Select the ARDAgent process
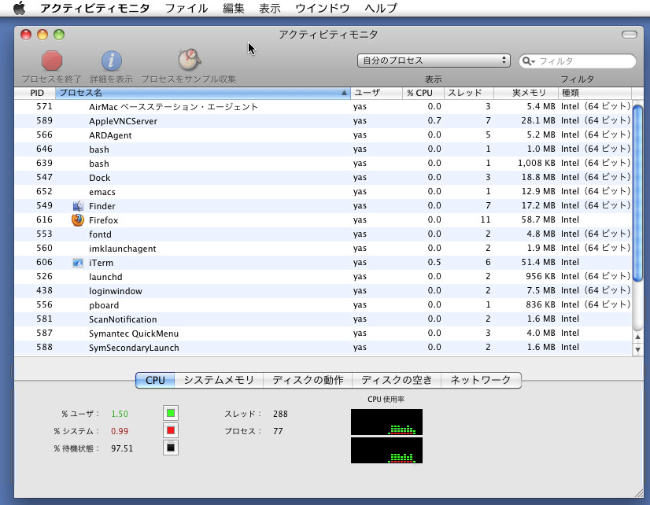Screen dimensions: 650x505 [323, 135]
